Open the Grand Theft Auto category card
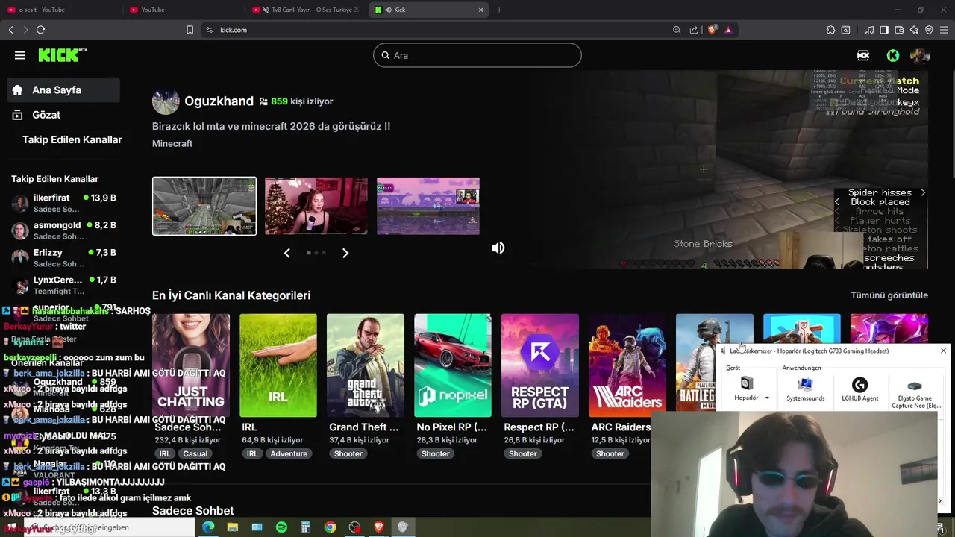 tap(366, 365)
